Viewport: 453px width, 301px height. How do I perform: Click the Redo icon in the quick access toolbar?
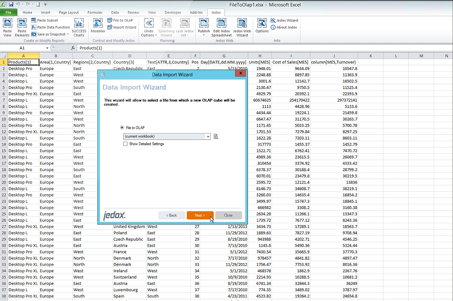pyautogui.click(x=28, y=4)
